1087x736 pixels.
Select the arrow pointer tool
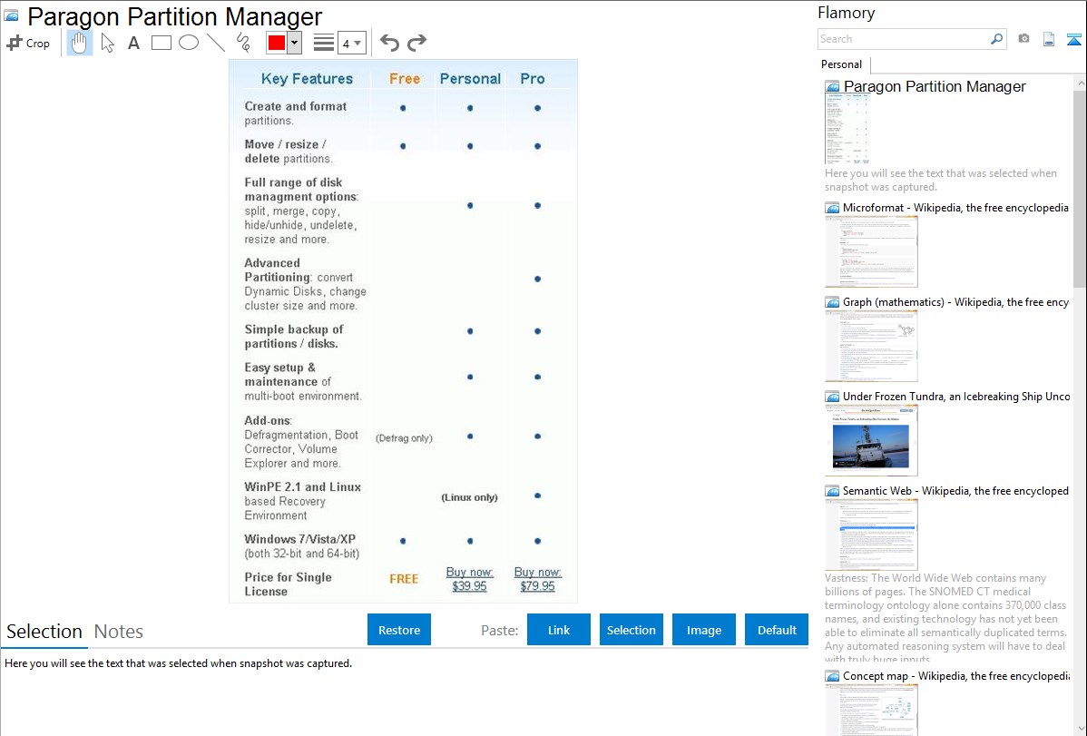(107, 43)
